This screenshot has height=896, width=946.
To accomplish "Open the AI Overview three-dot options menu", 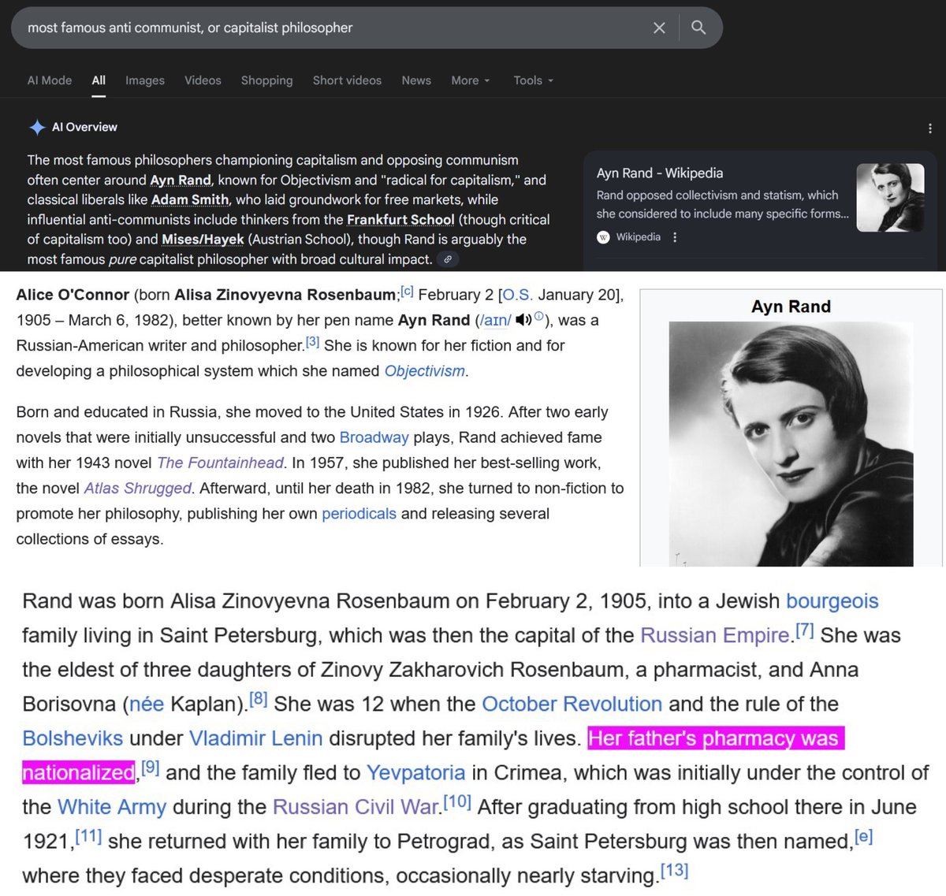I will [x=930, y=128].
